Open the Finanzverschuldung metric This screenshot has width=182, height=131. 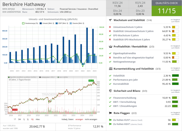[x=125, y=98]
